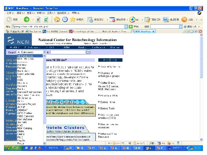Click the OMIM link in NCBI nav bar
The height and width of the screenshot is (155, 207).
click(x=66, y=47)
